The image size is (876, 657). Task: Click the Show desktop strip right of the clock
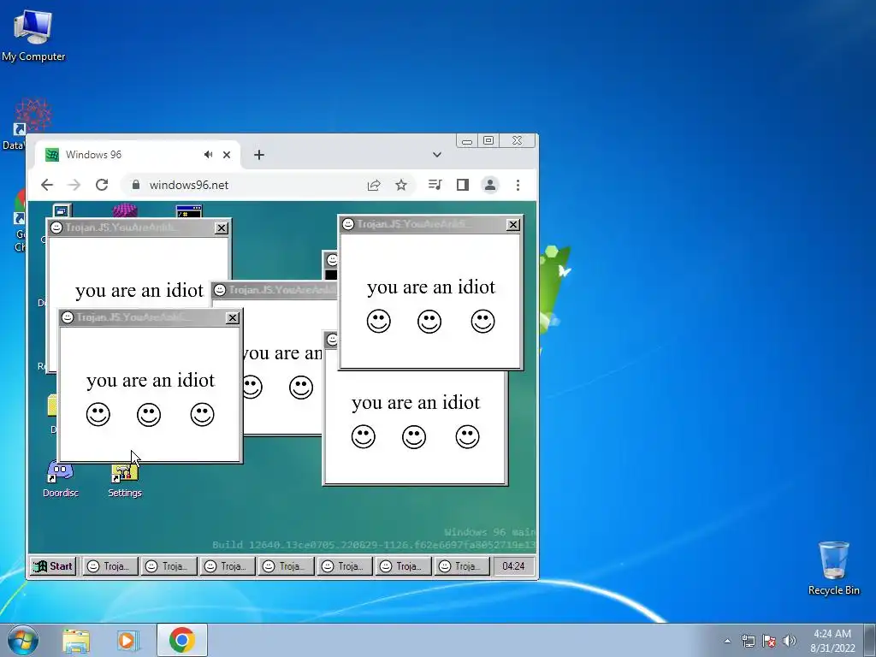point(871,640)
